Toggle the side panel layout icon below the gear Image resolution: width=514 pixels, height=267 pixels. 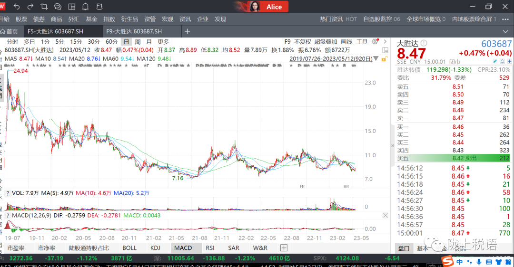click(x=385, y=50)
